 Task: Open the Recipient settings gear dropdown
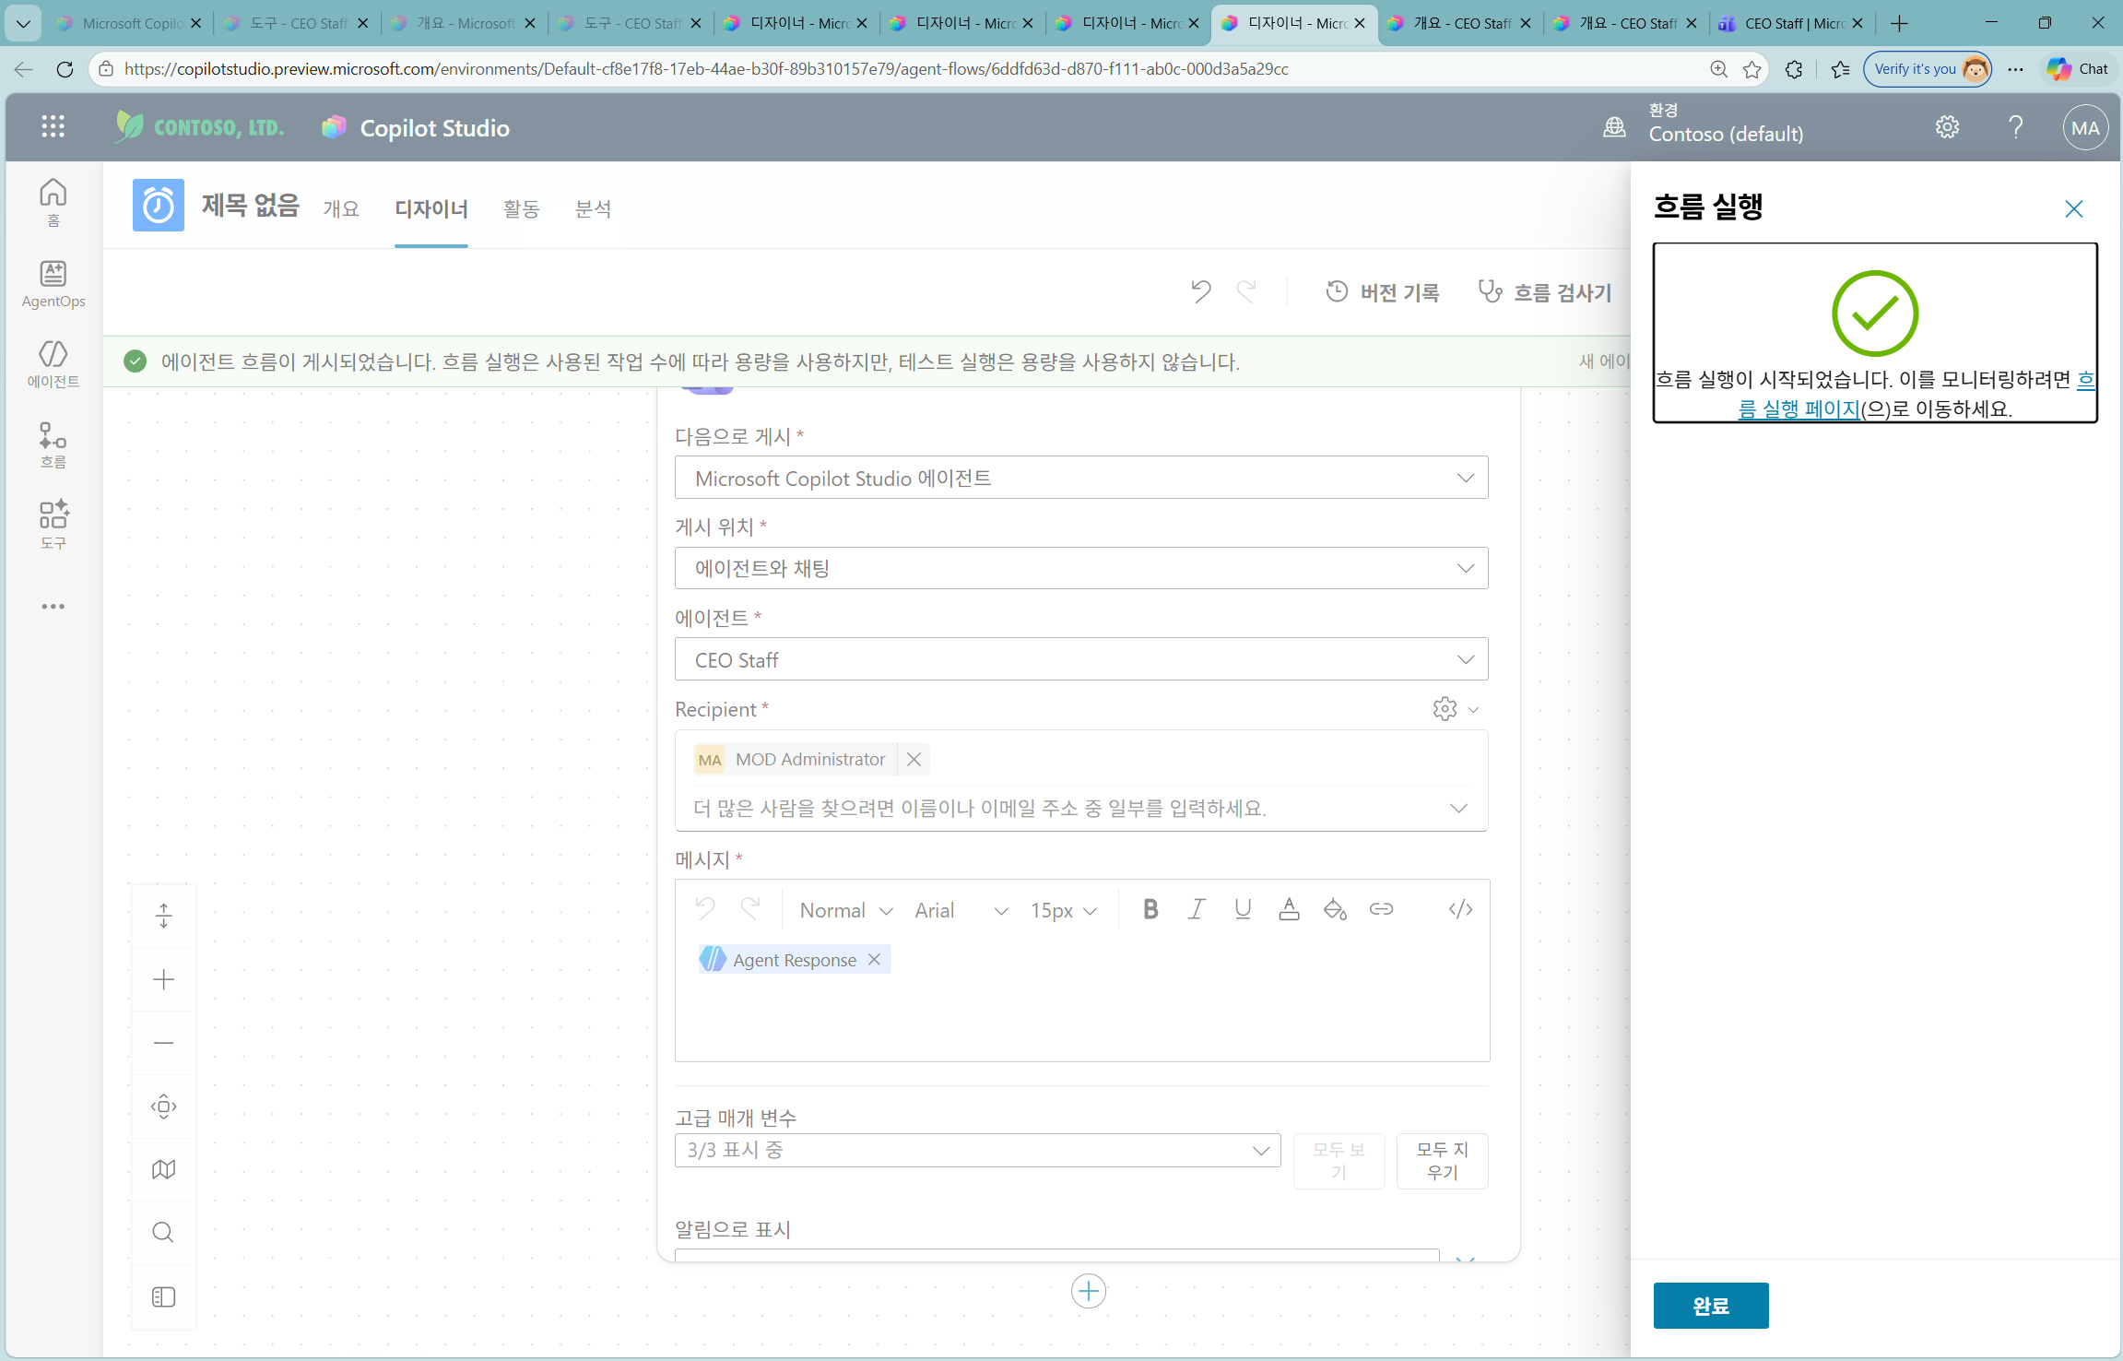point(1456,708)
